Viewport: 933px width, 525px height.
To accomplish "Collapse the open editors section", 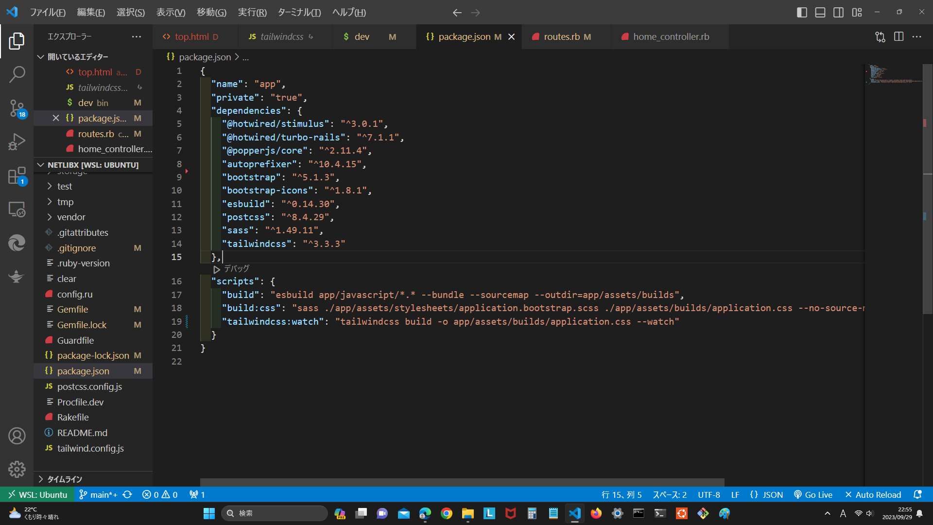I will pos(92,57).
